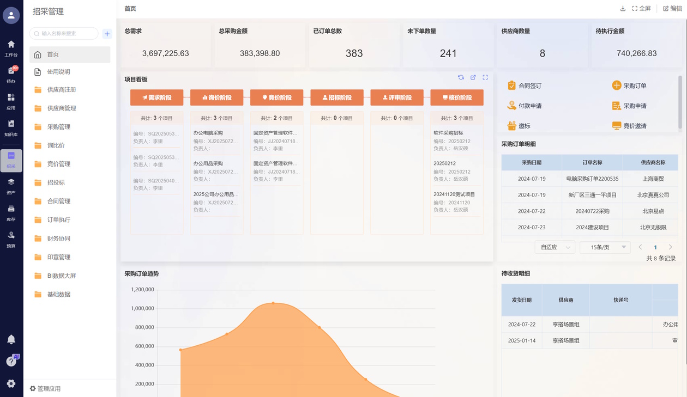Open 知识库 in the left sidebar
Screen dimensions: 687x397
click(11, 128)
